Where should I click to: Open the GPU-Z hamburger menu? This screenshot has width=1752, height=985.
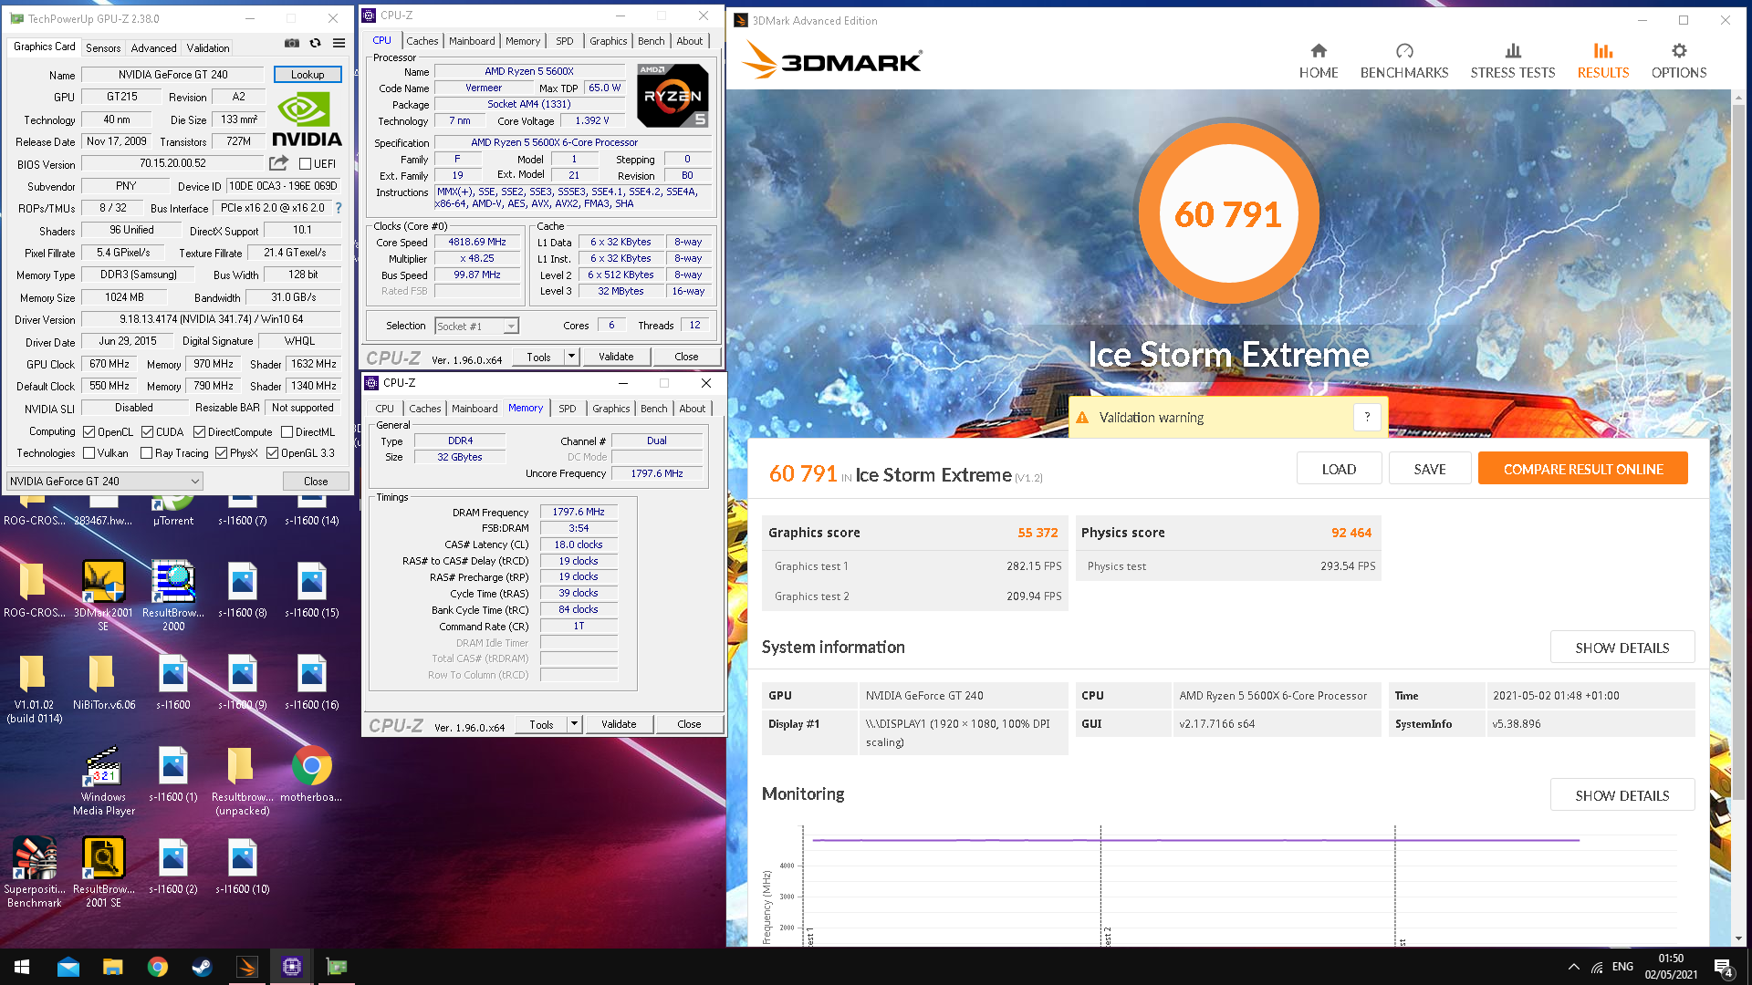[x=339, y=43]
